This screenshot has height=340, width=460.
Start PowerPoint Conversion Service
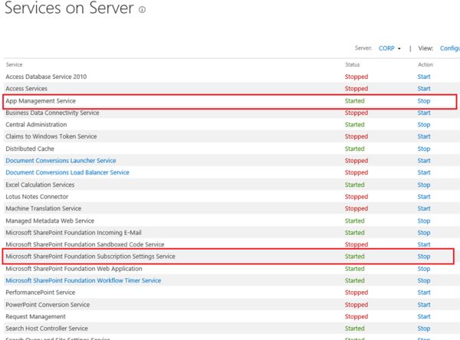click(x=424, y=305)
